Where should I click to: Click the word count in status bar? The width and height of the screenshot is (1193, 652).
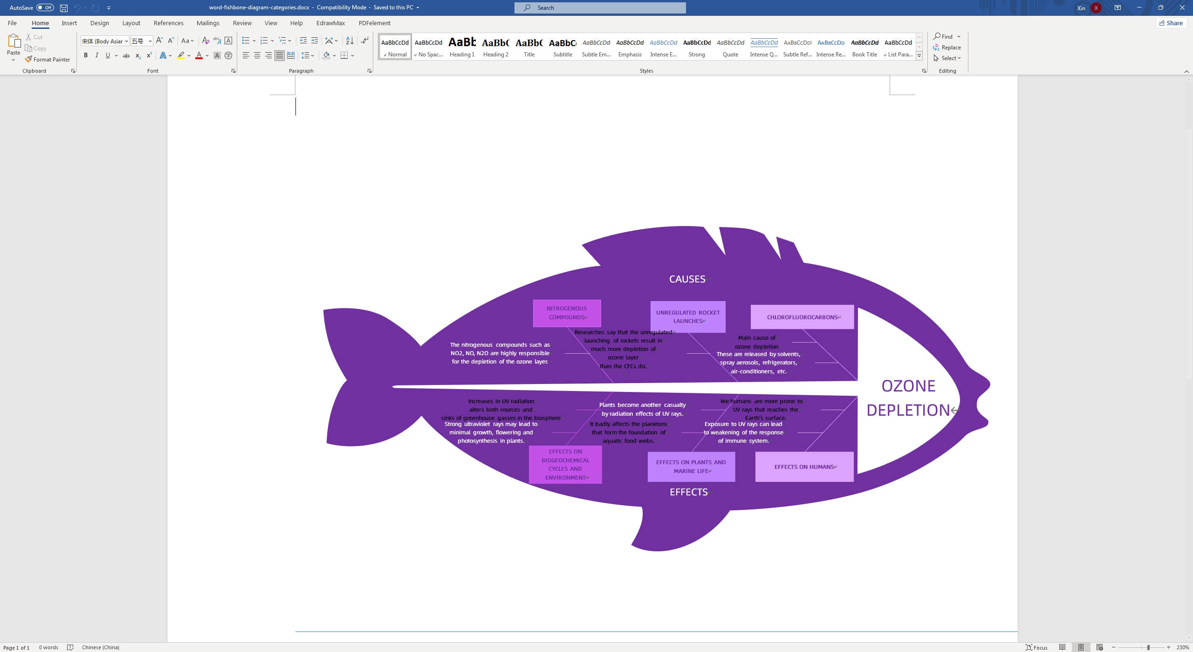[49, 647]
